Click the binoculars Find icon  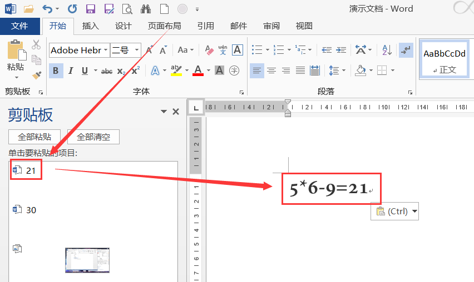point(146,8)
